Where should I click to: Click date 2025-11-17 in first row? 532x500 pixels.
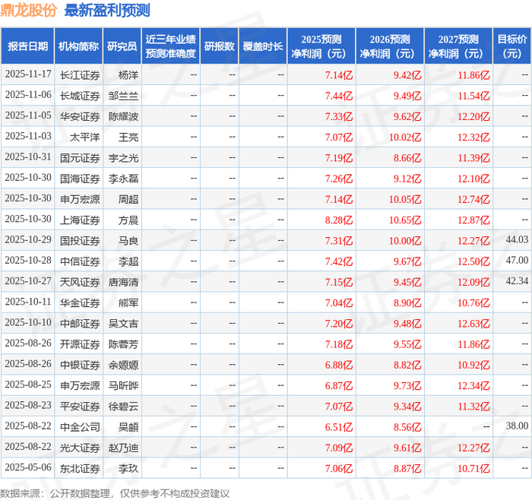click(x=28, y=74)
